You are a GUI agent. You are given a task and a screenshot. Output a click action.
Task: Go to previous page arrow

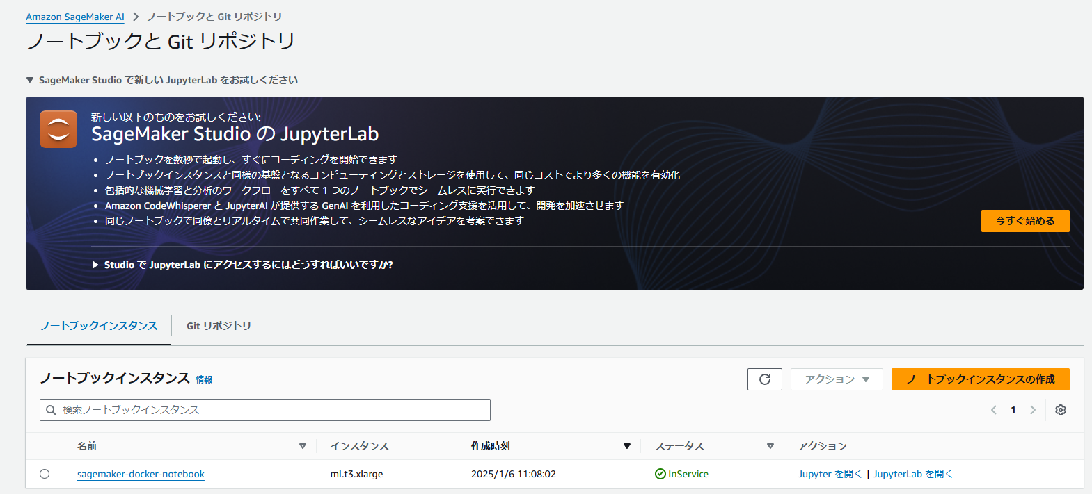994,410
